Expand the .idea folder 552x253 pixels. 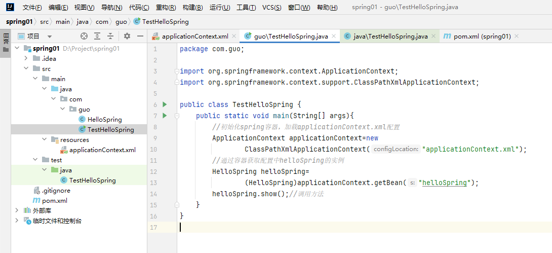pos(26,59)
